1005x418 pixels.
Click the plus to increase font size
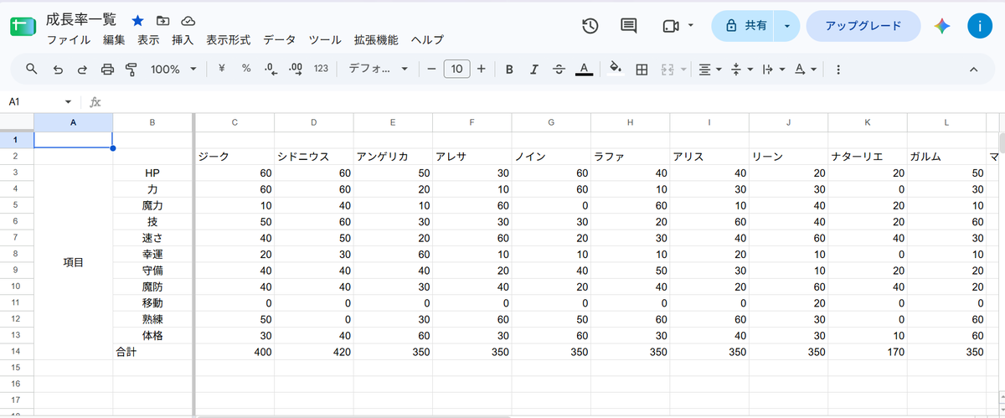point(482,69)
